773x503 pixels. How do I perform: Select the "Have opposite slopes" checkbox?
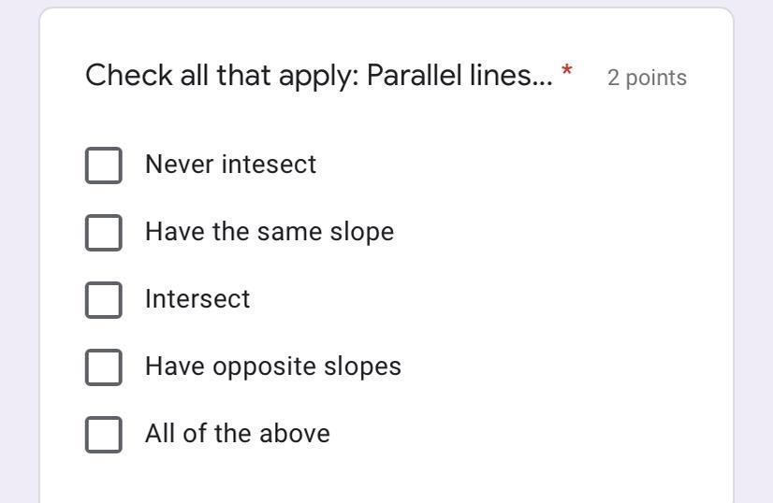click(x=104, y=366)
